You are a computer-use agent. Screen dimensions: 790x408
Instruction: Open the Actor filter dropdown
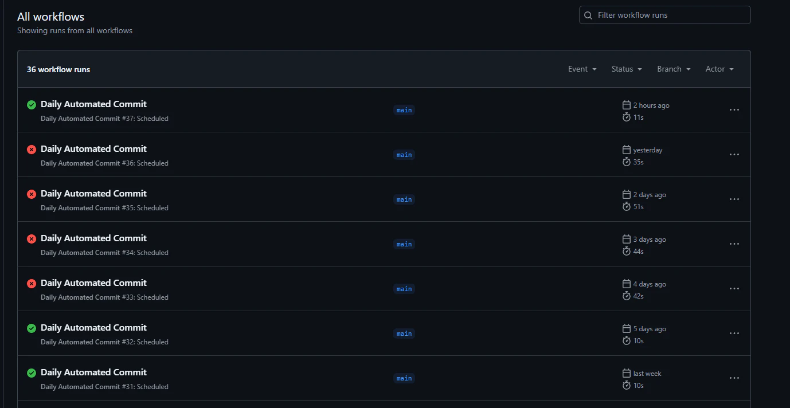click(x=719, y=69)
